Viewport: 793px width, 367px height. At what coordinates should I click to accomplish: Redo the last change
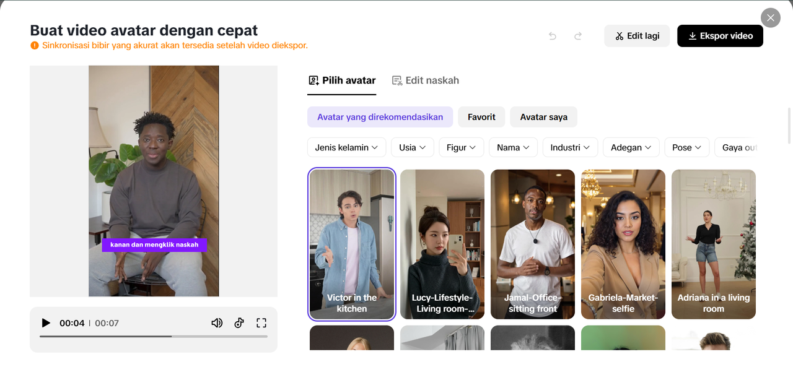(x=578, y=36)
